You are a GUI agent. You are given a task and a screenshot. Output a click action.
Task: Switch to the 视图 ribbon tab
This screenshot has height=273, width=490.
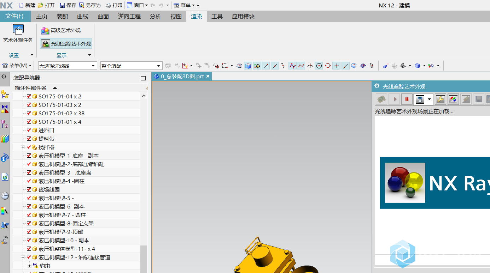point(176,16)
